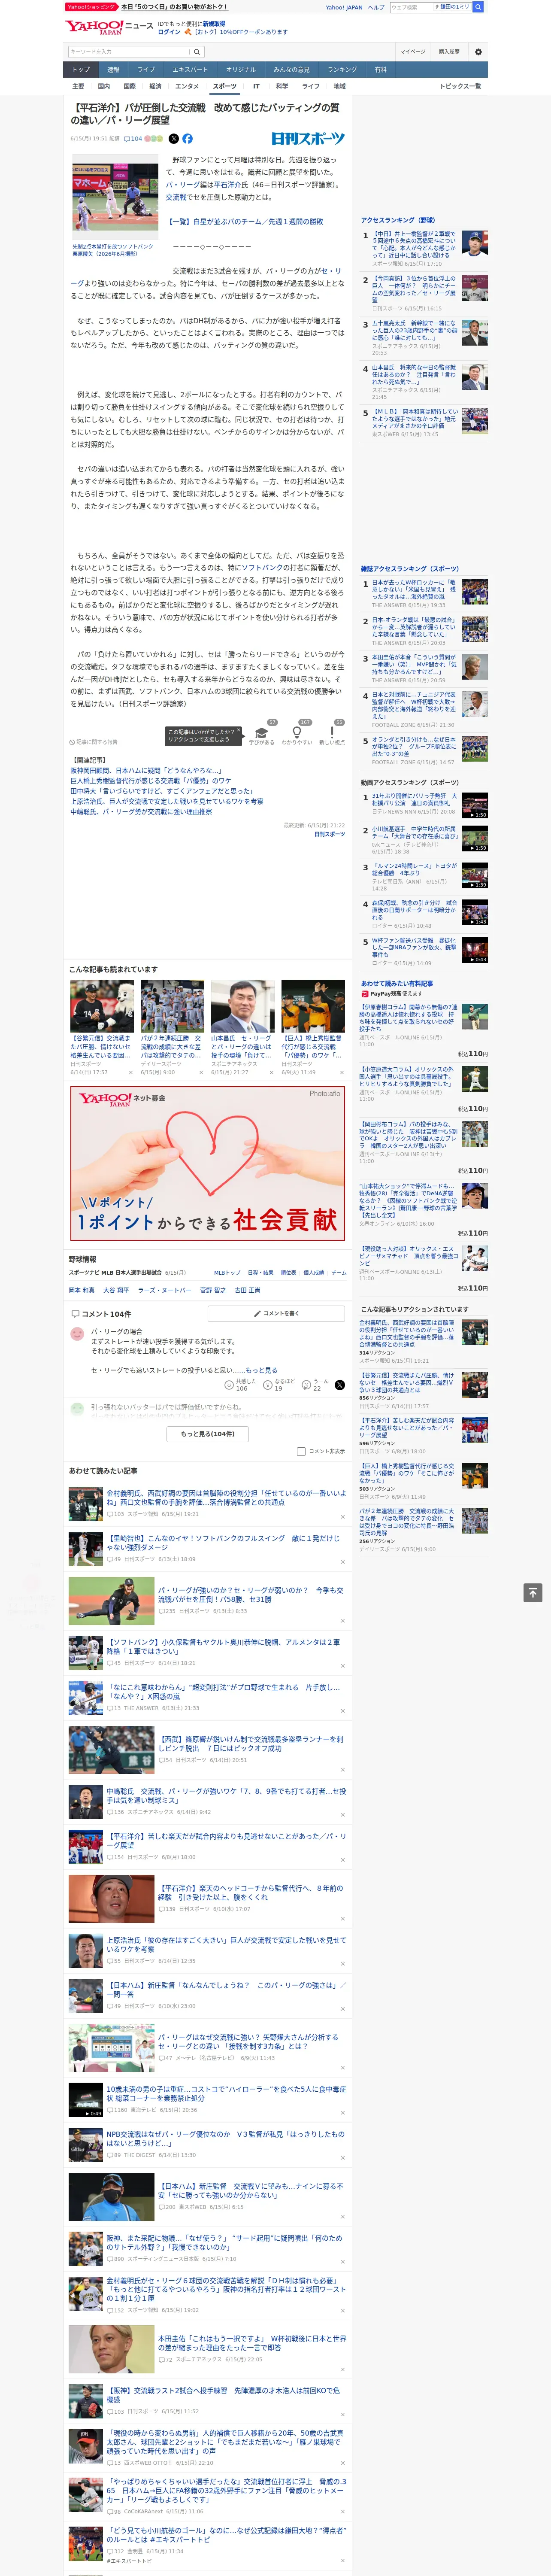Click the keyword search input field
The height and width of the screenshot is (2576, 551).
coord(130,51)
